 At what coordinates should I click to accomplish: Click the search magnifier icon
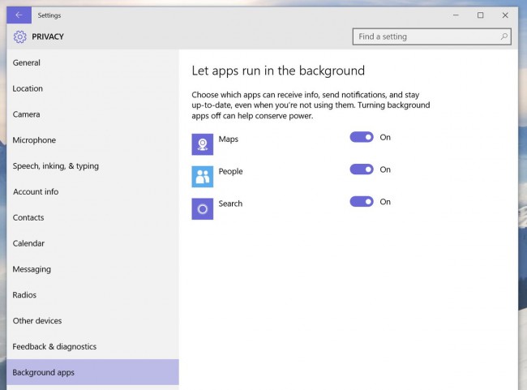(503, 36)
